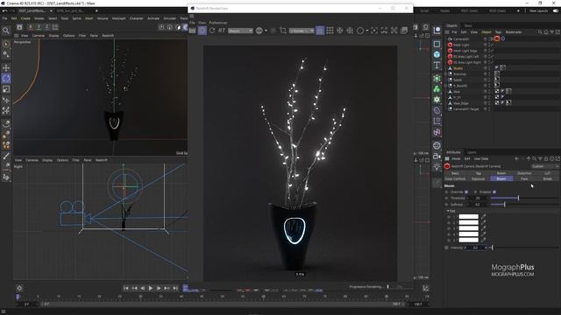Go to end of animation
561x315 pixels.
175,288
